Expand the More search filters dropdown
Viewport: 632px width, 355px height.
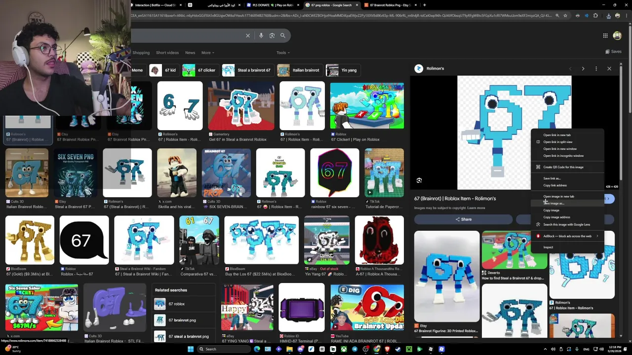coord(207,53)
